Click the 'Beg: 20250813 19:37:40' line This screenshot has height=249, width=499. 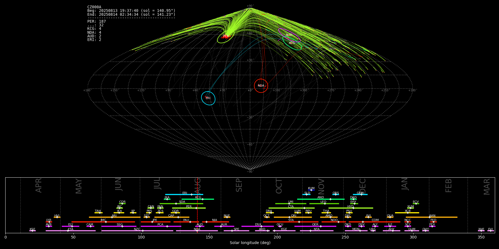click(x=131, y=11)
